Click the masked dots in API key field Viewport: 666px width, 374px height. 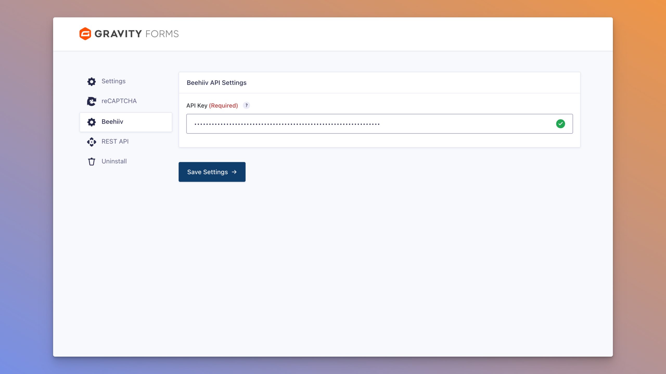[287, 124]
